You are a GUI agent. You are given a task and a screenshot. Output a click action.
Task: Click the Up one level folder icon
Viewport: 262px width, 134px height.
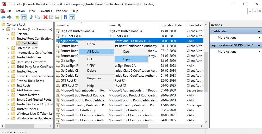tap(17, 17)
